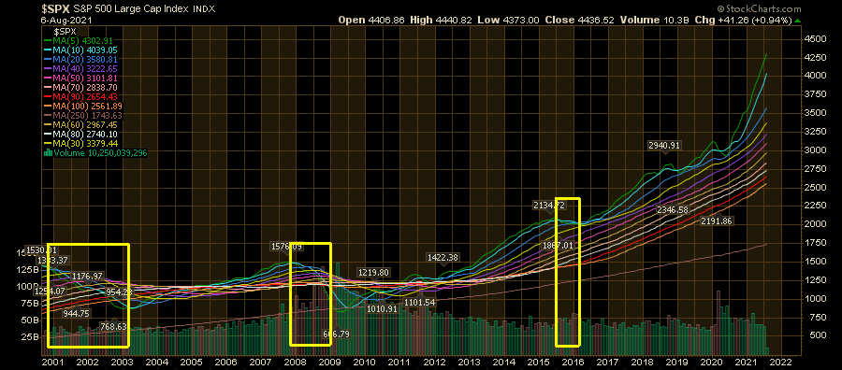Viewport: 842px width, 370px height.
Task: Click the 944.75 price label
Action: [x=77, y=314]
